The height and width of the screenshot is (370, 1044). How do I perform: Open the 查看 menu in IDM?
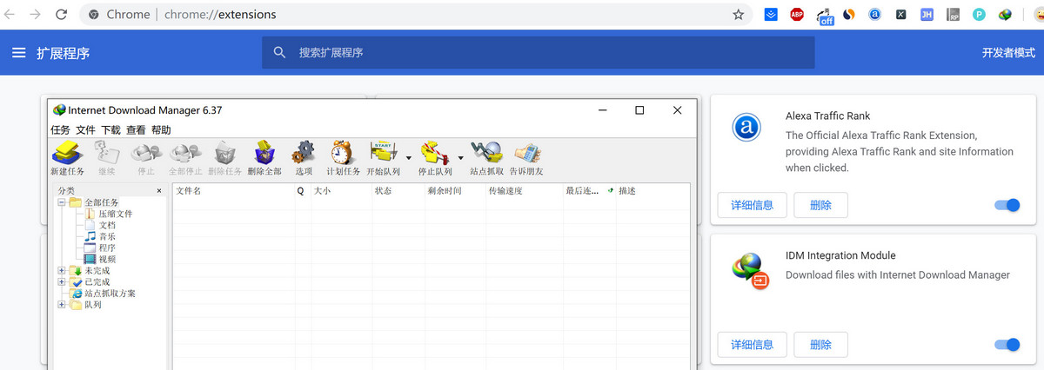(x=136, y=130)
